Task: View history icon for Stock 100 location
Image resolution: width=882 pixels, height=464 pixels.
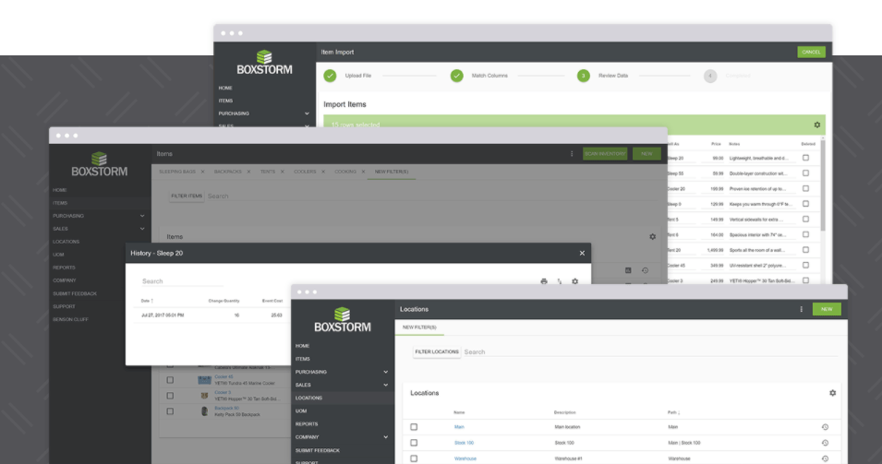Action: click(825, 443)
